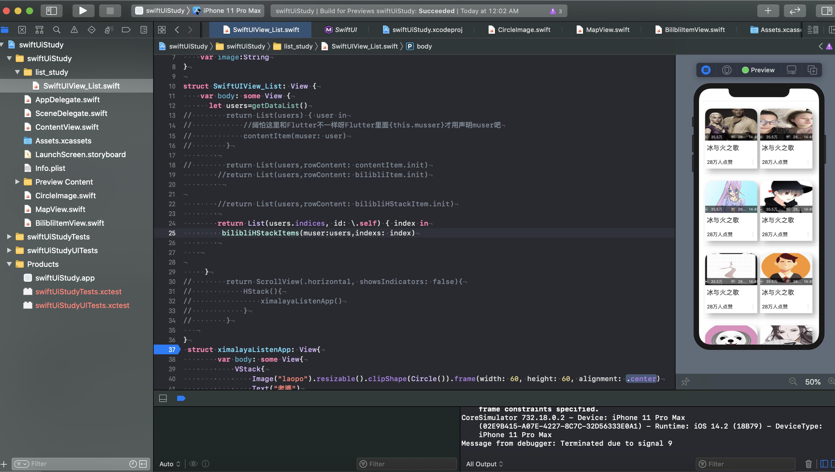This screenshot has height=472, width=835.
Task: Collapse the list_study folder
Action: [x=17, y=72]
